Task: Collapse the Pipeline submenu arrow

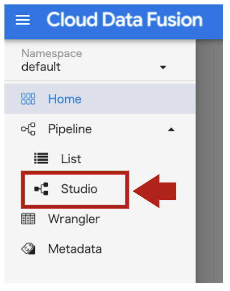Action: pos(171,130)
